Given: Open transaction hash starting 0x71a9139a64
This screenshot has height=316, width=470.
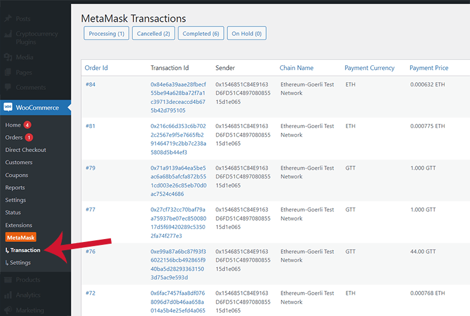Looking at the screenshot, I should (179, 181).
